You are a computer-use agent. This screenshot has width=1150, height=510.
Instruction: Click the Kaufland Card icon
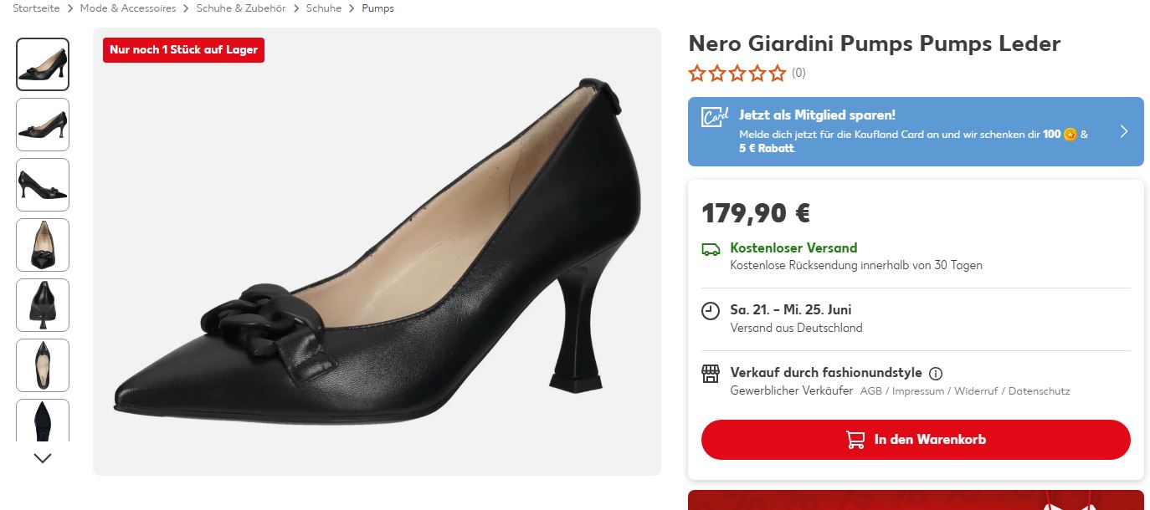tap(716, 116)
